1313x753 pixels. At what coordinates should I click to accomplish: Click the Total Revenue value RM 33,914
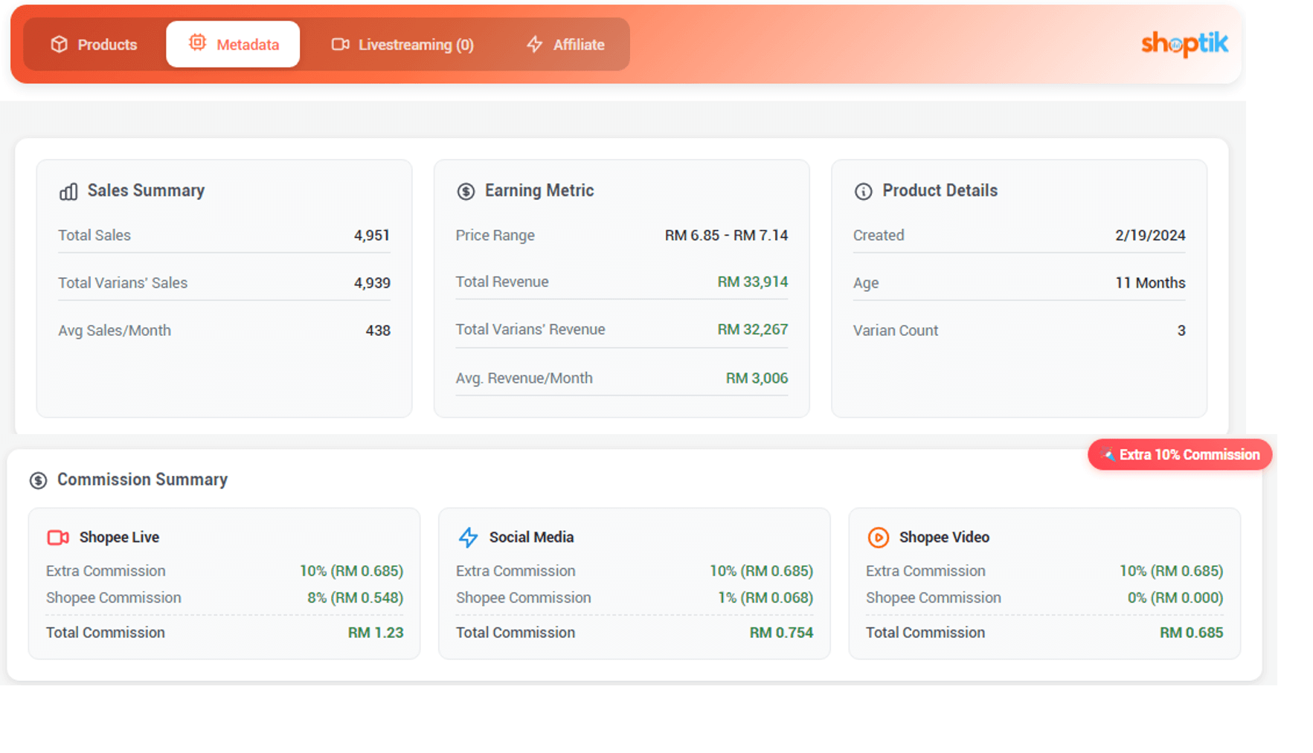(752, 282)
